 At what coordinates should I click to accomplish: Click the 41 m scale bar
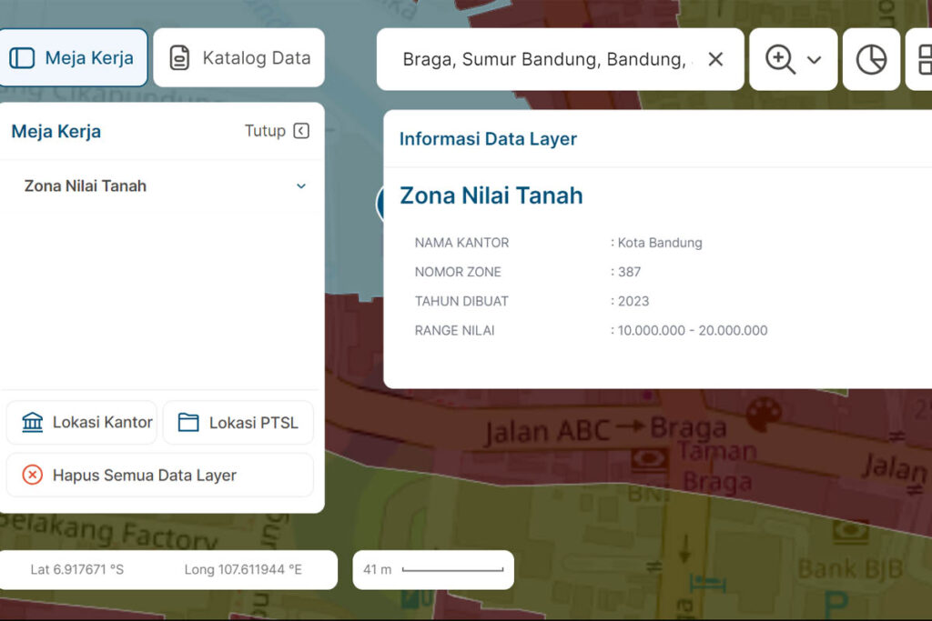[x=432, y=569]
